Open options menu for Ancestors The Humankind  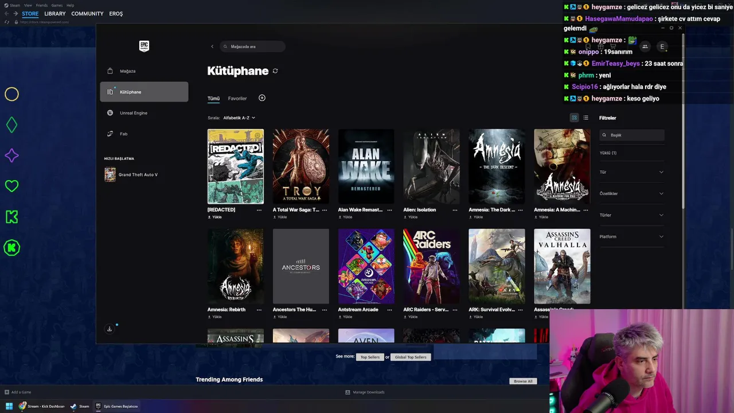pyautogui.click(x=325, y=310)
